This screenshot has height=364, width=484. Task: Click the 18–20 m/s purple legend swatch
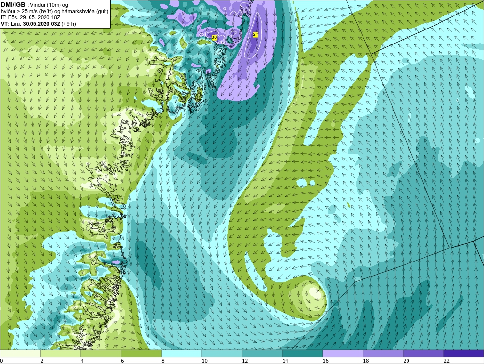(383, 353)
